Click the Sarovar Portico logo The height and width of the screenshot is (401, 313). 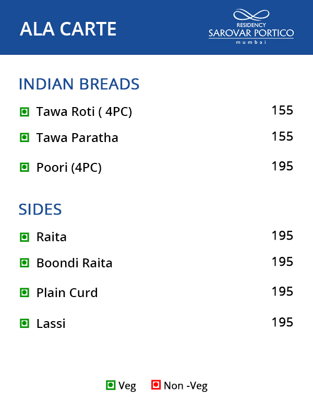(251, 26)
